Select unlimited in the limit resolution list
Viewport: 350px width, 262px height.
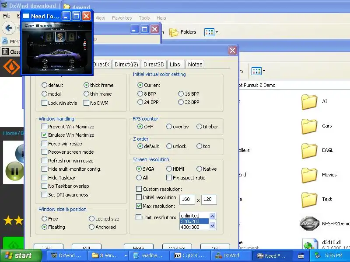pos(194,216)
